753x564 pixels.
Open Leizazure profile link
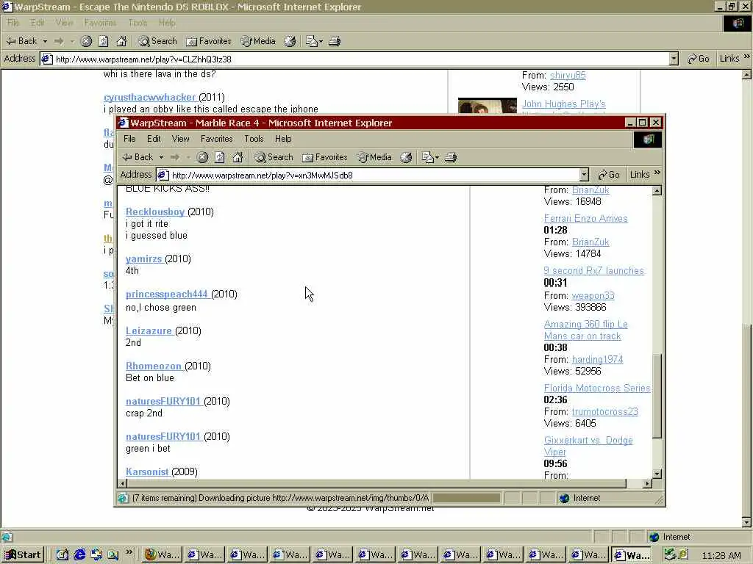click(149, 331)
